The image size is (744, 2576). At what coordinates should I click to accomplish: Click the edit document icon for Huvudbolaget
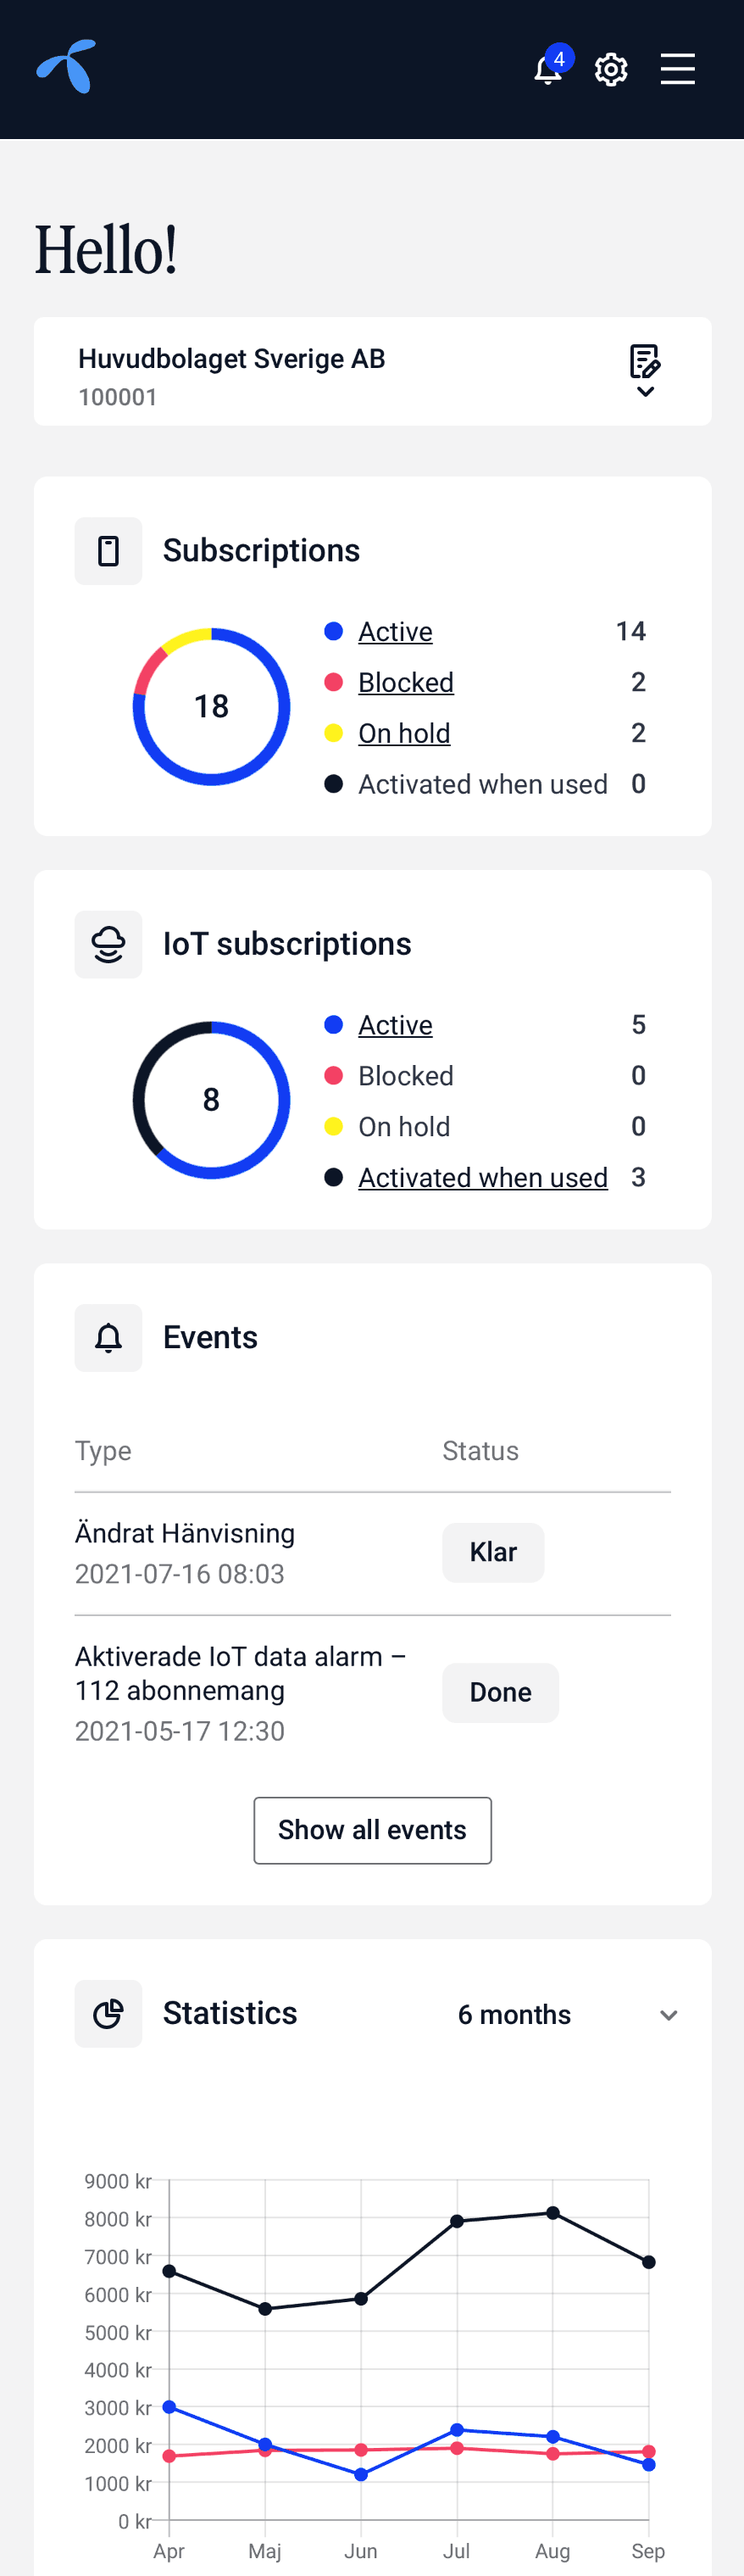(645, 361)
